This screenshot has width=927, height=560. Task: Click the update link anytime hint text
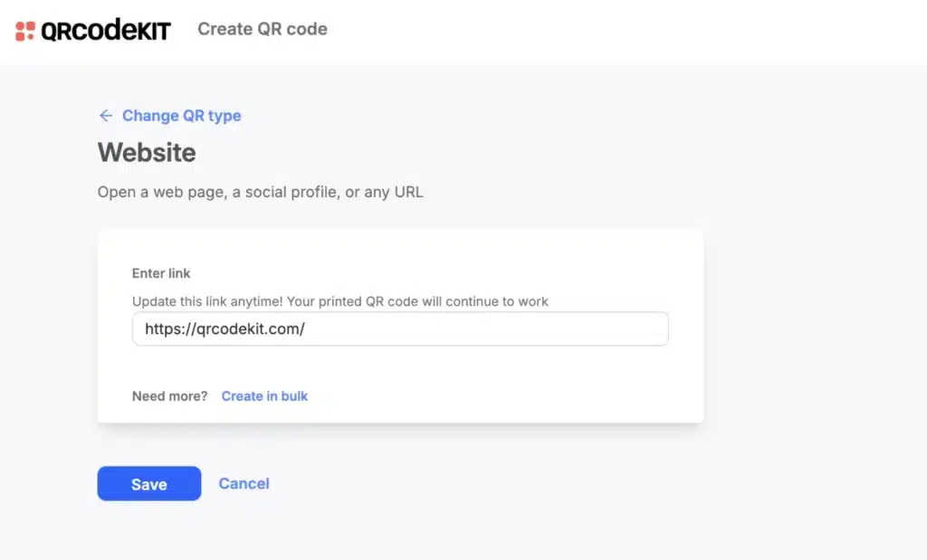coord(340,301)
